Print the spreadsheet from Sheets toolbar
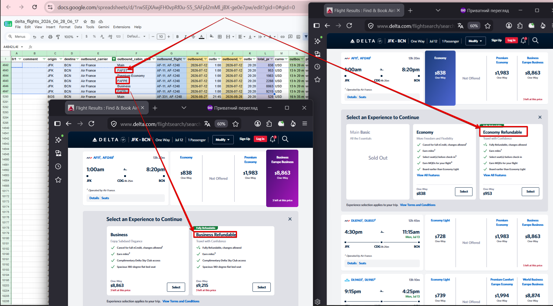The image size is (553, 306). click(x=50, y=37)
